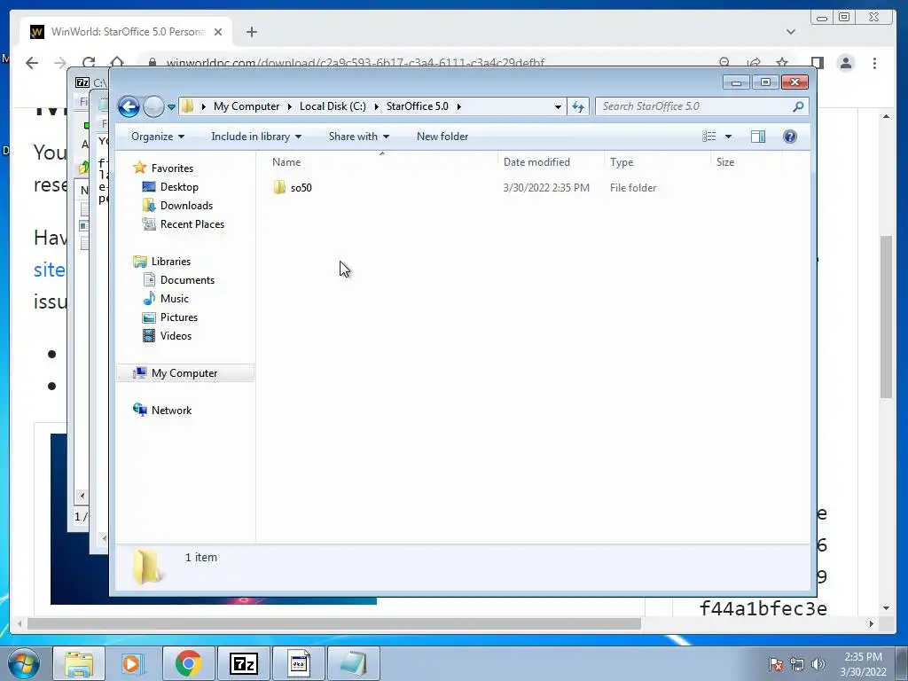Sort by Date modified column
This screenshot has width=908, height=681.
[550, 162]
